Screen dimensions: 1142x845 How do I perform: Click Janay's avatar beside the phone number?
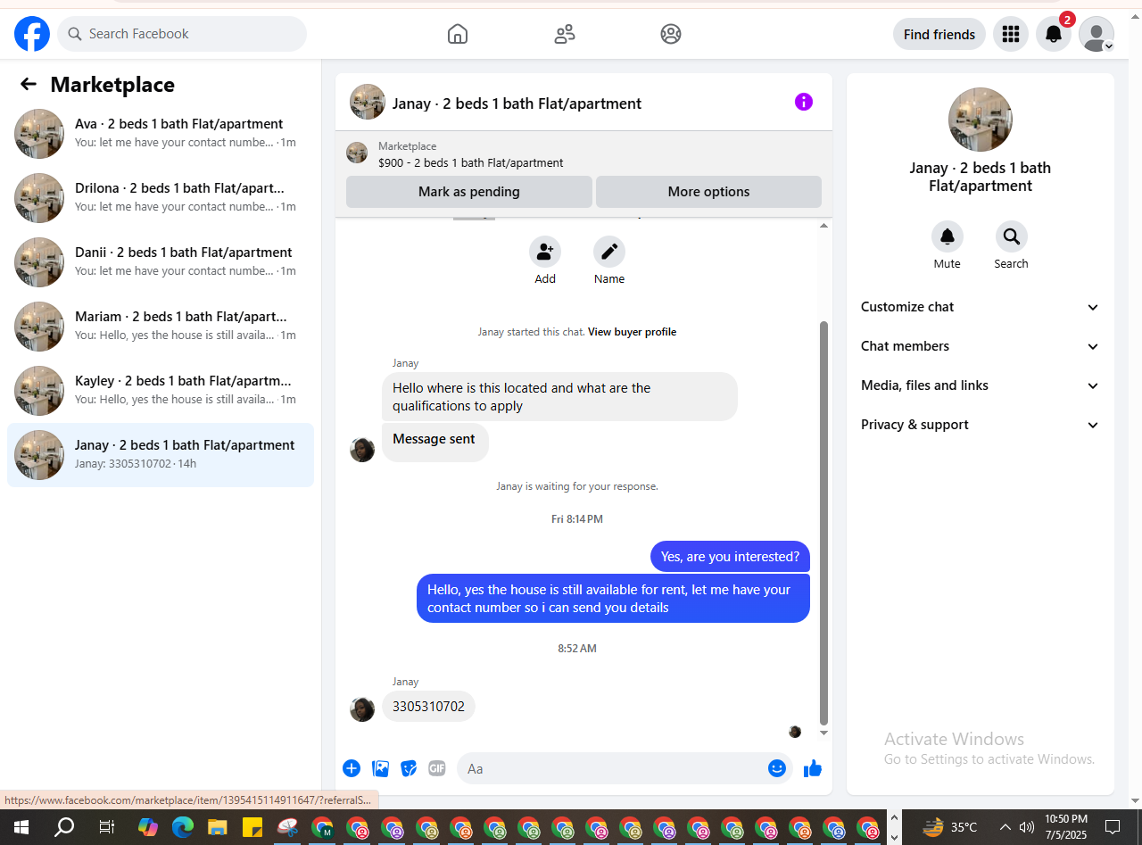tap(362, 709)
